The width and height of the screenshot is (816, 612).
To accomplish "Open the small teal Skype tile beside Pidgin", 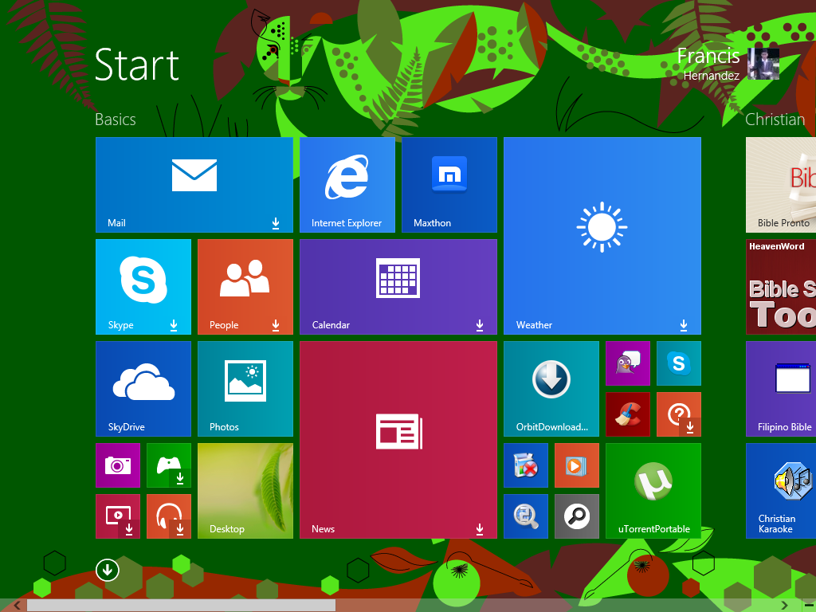I will 679,363.
